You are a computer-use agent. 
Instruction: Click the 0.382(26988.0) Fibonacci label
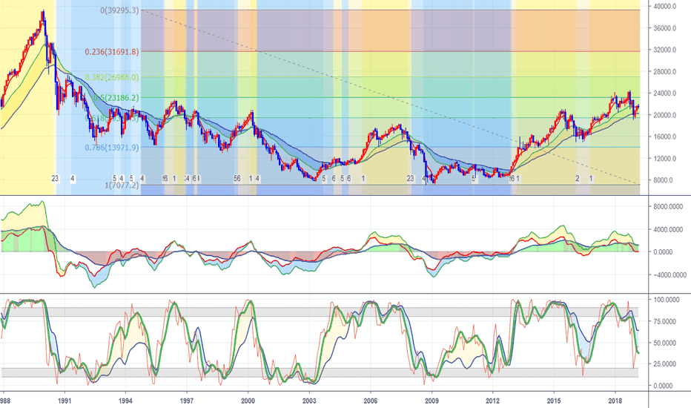click(112, 78)
